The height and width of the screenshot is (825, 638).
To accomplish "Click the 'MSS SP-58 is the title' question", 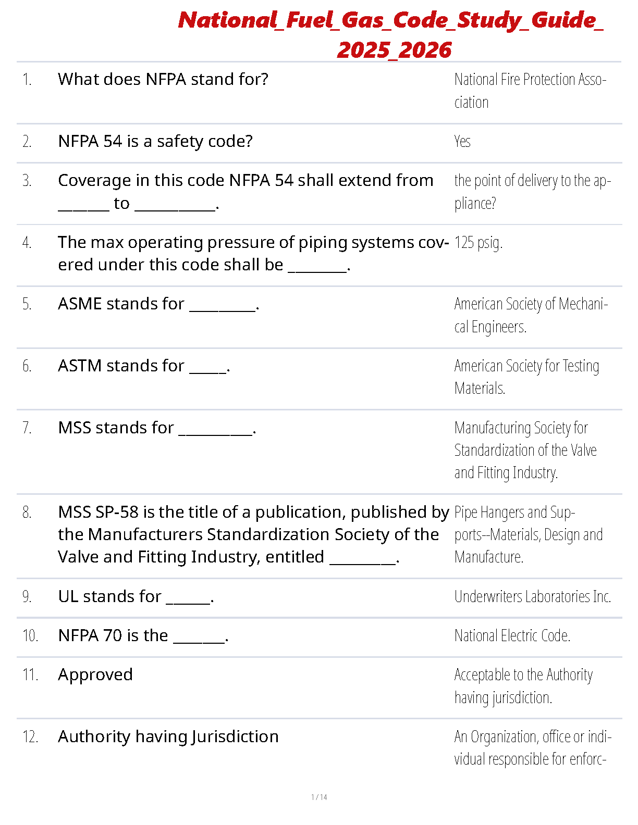I will pos(253,534).
